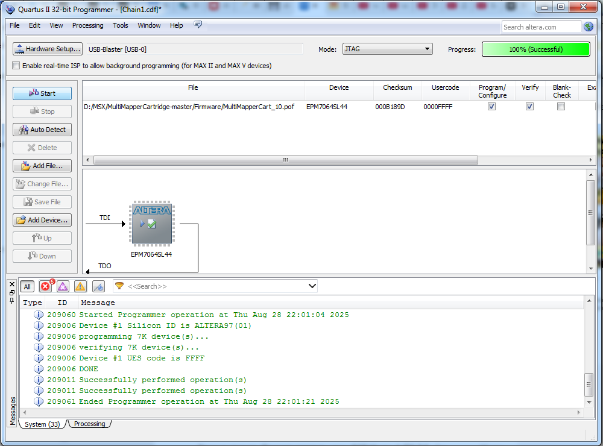Open the Processing menu
The image size is (603, 446).
pyautogui.click(x=87, y=25)
